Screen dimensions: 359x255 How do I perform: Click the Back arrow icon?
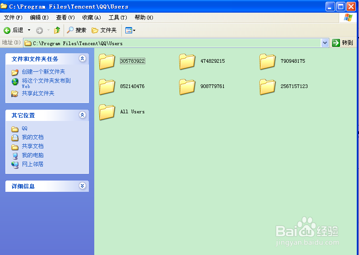tap(7, 30)
